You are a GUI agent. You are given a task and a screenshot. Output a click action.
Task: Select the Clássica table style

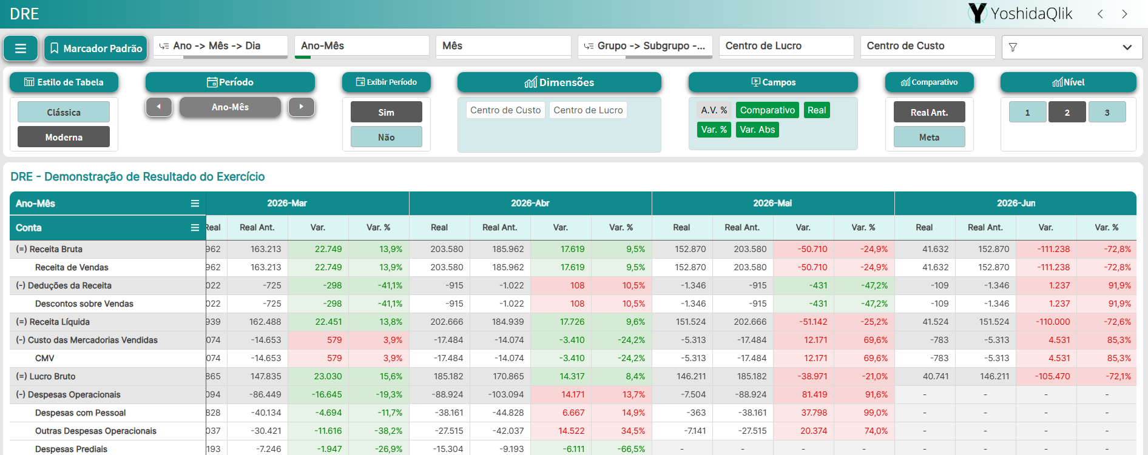click(x=64, y=112)
